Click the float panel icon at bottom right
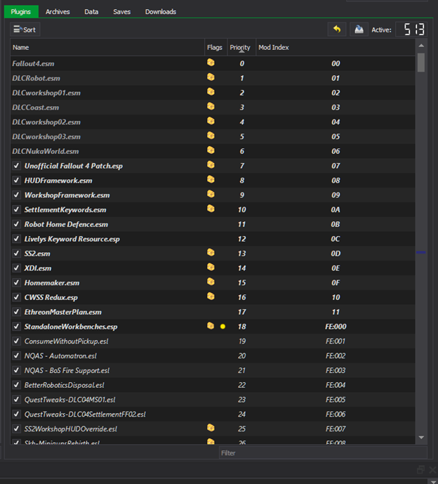The height and width of the screenshot is (484, 438). click(420, 470)
